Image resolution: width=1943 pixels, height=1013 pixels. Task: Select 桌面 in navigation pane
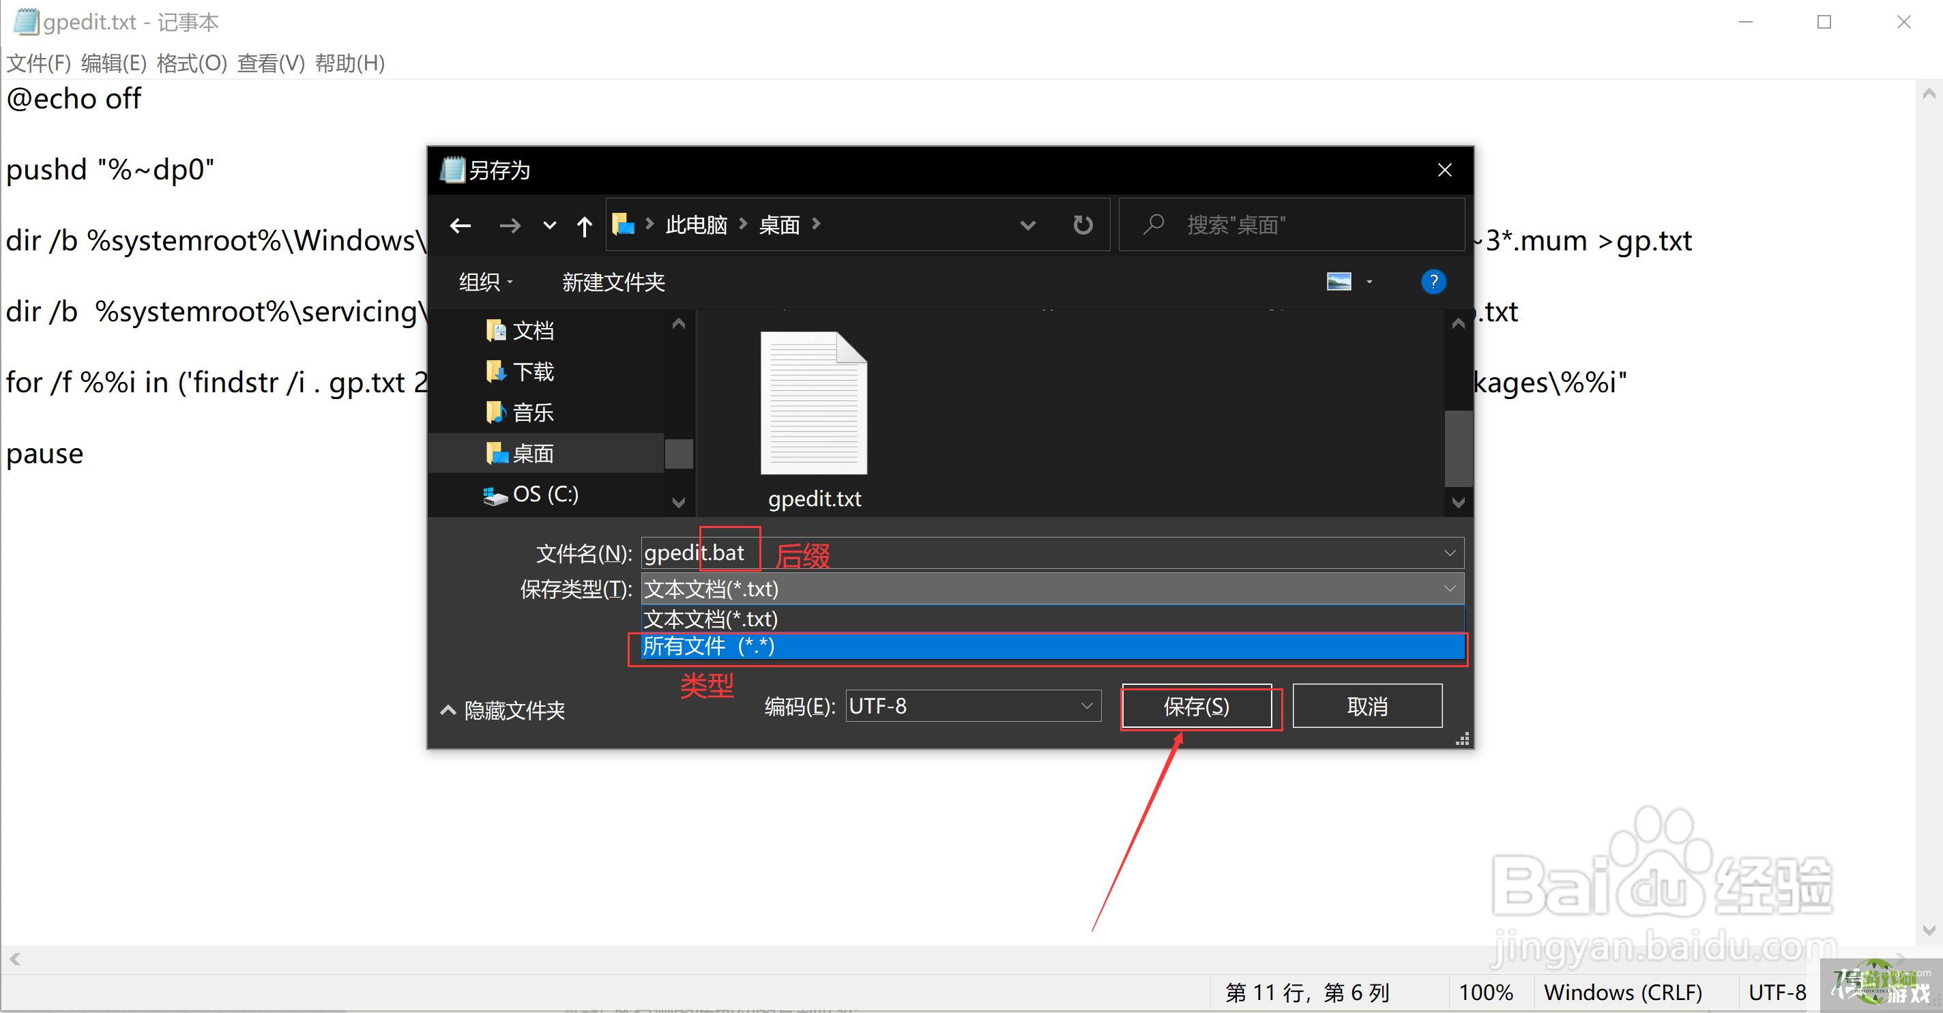click(x=547, y=454)
